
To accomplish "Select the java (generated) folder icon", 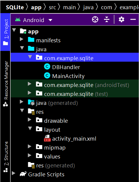I will (x=31, y=102).
